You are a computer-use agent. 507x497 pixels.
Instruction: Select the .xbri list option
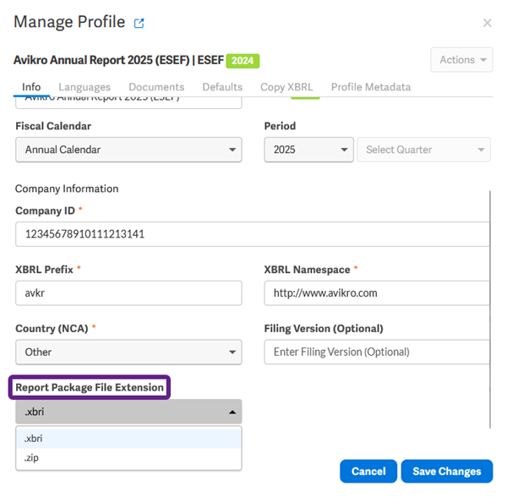pyautogui.click(x=128, y=439)
